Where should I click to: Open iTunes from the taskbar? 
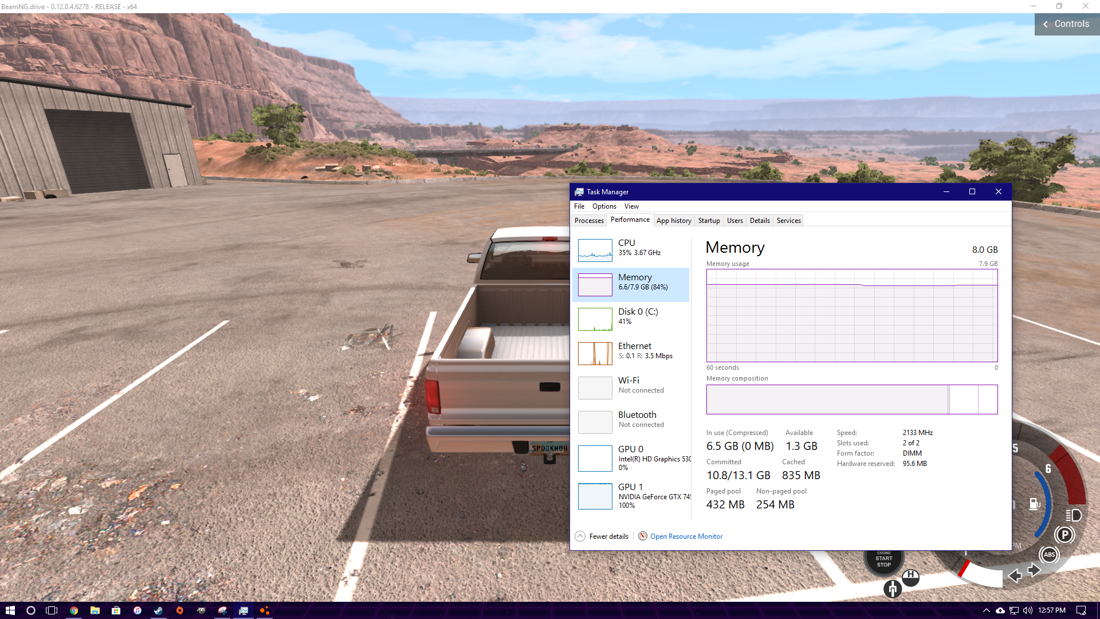pos(137,610)
